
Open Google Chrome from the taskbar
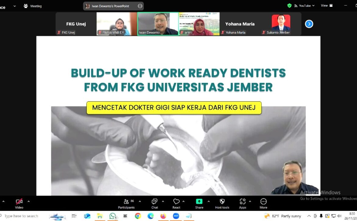[x=138, y=216]
